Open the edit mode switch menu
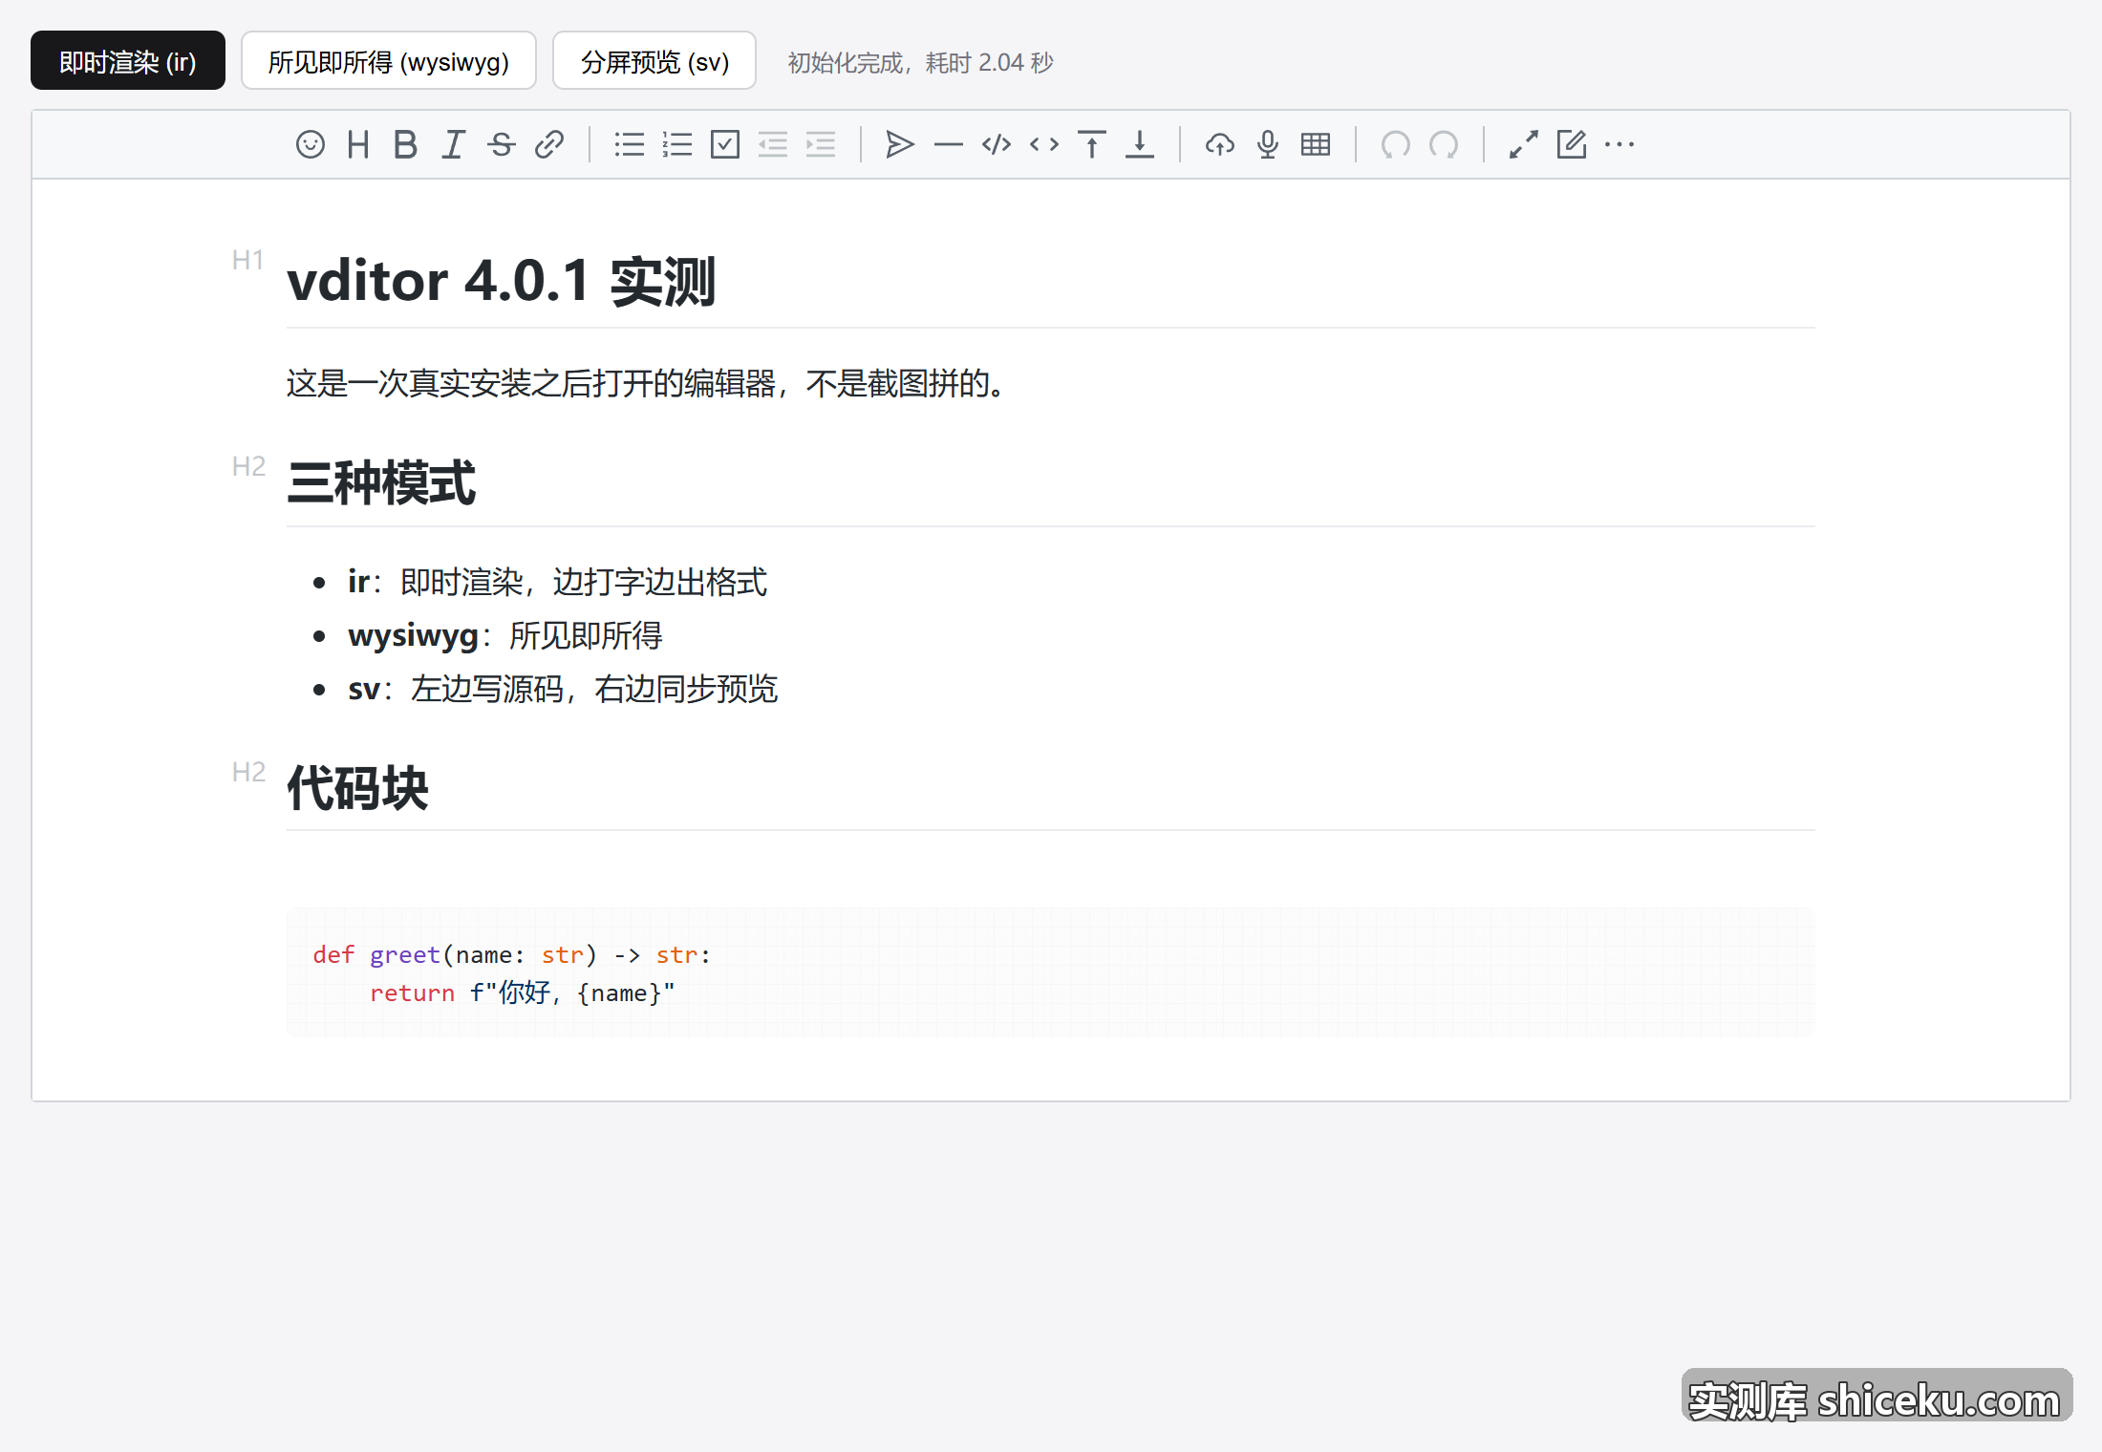The width and height of the screenshot is (2102, 1452). coord(1572,144)
